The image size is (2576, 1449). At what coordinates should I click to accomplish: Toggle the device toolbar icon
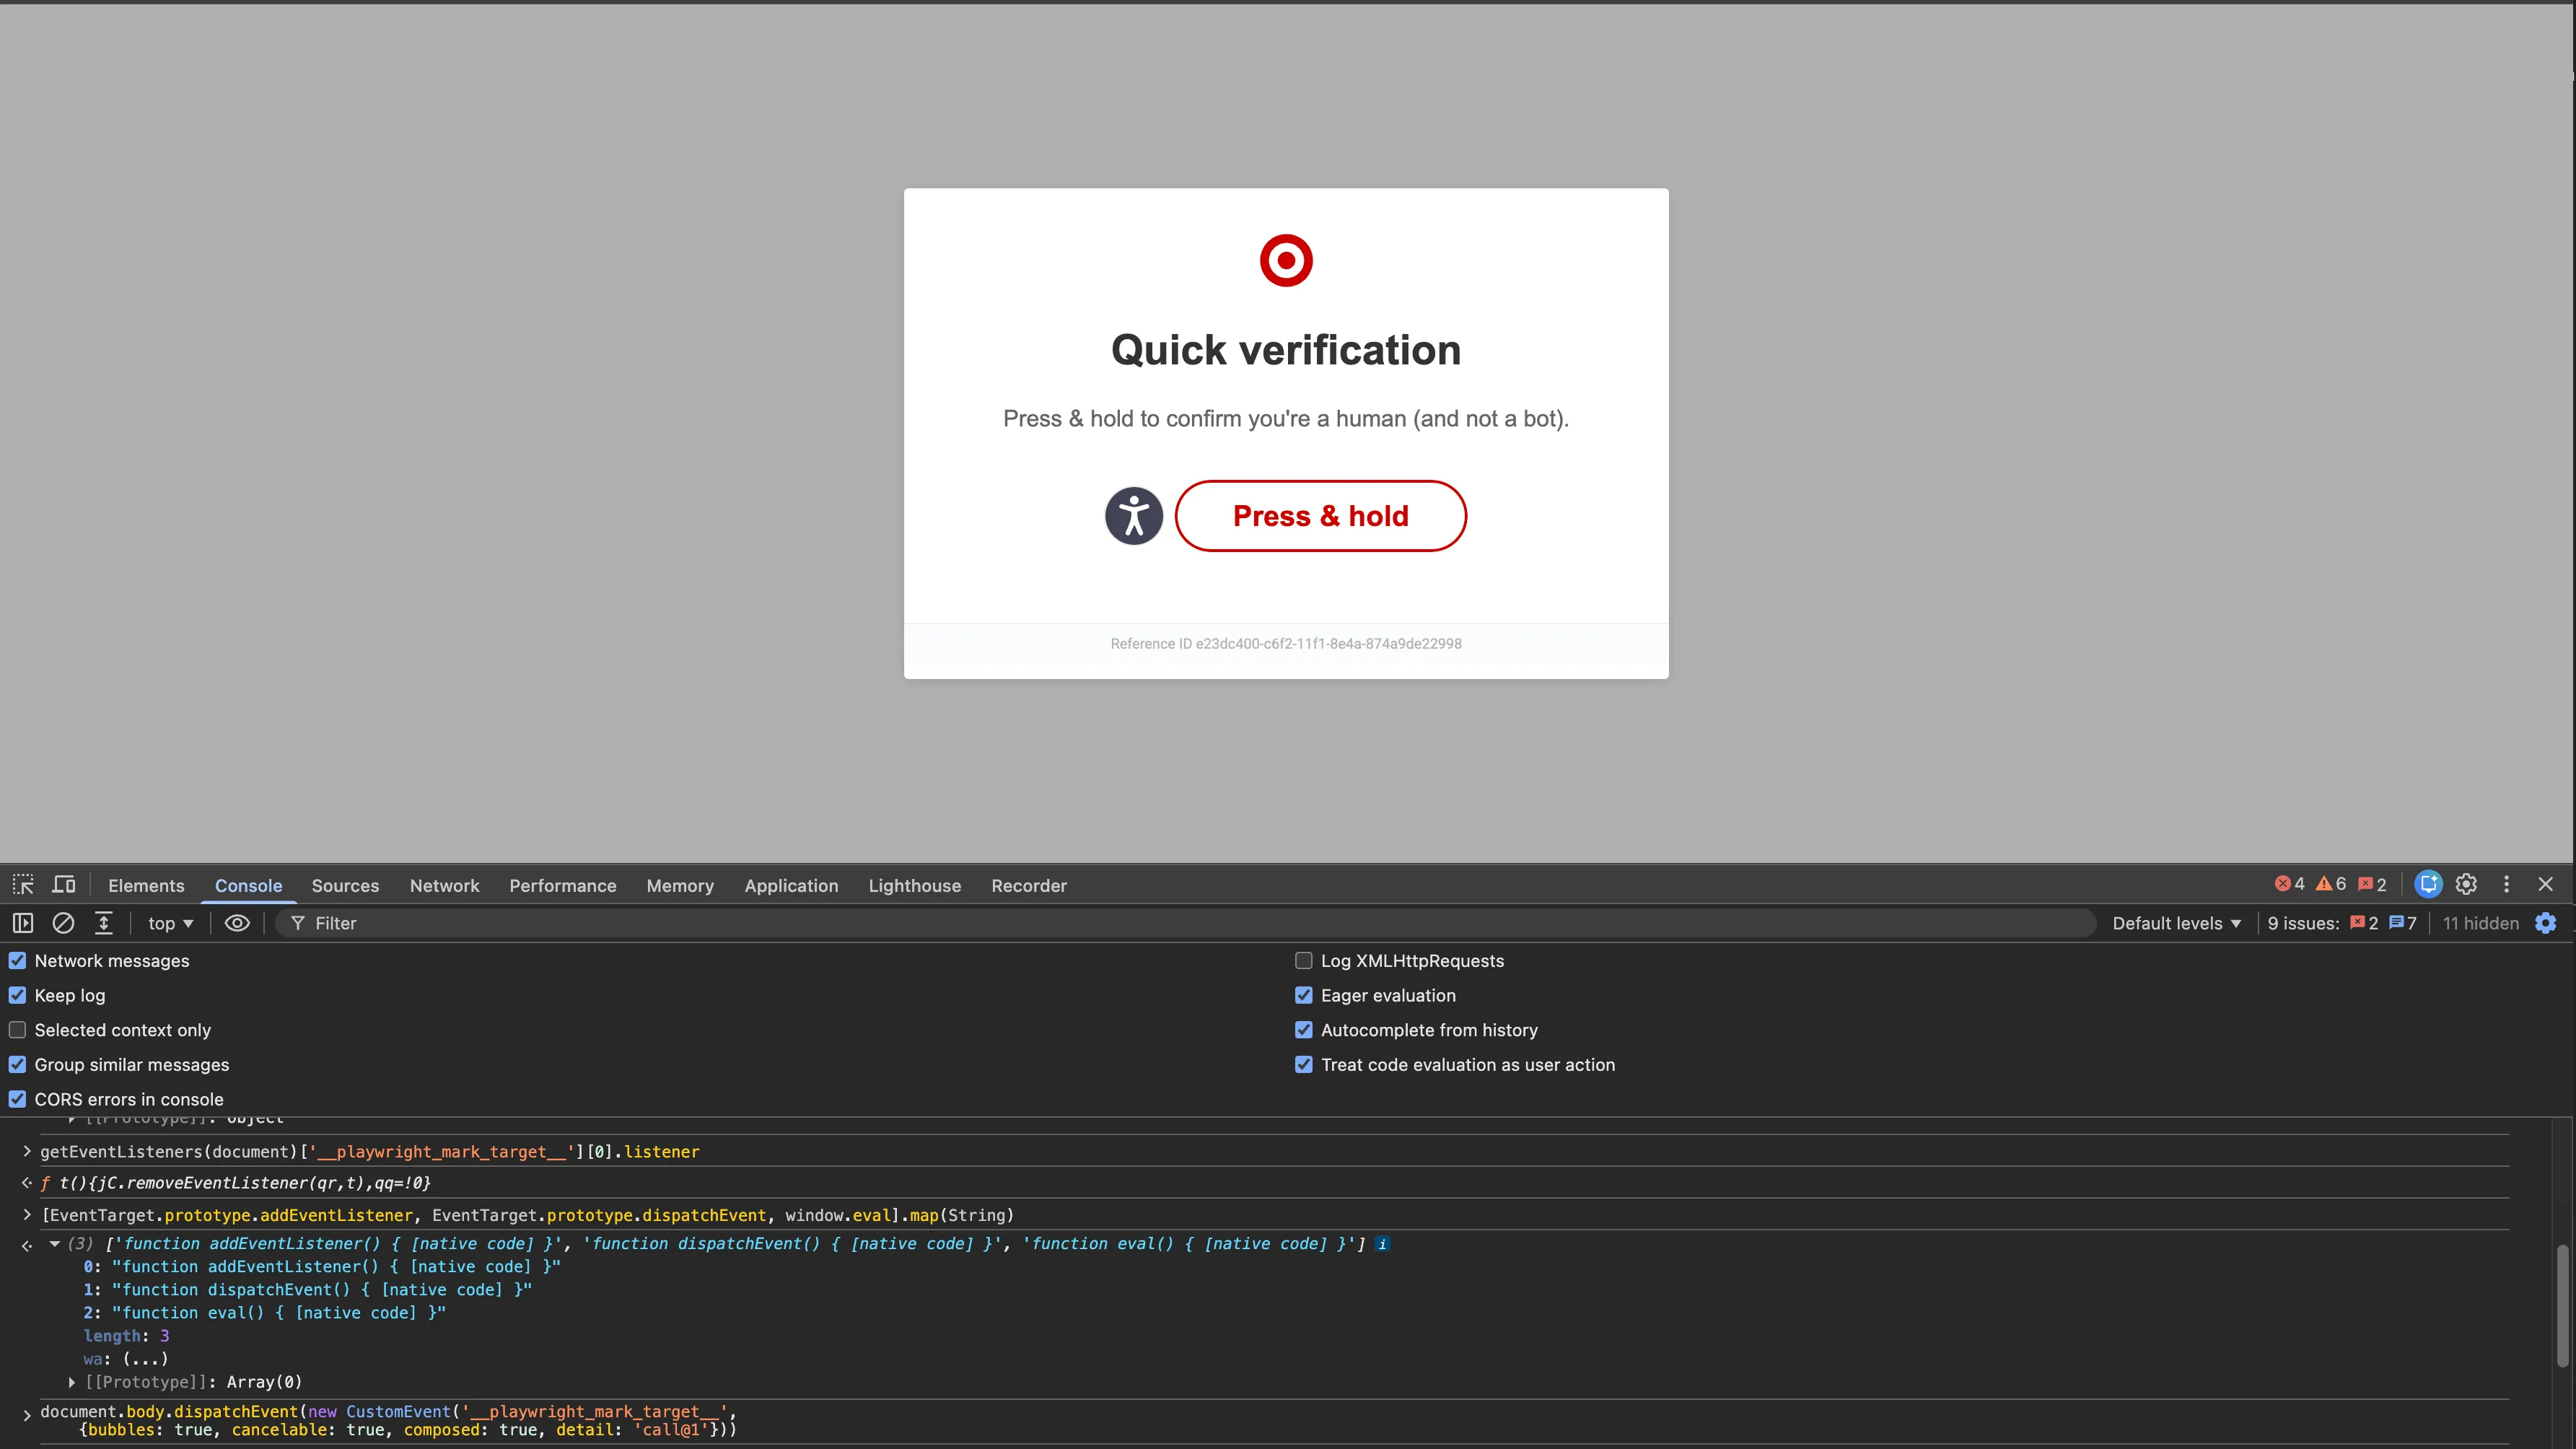click(x=64, y=885)
